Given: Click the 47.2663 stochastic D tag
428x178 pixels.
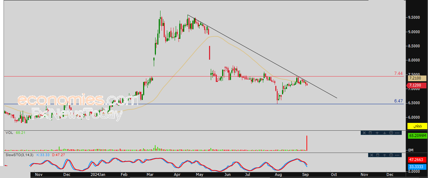Looking at the screenshot, I should point(417,160).
